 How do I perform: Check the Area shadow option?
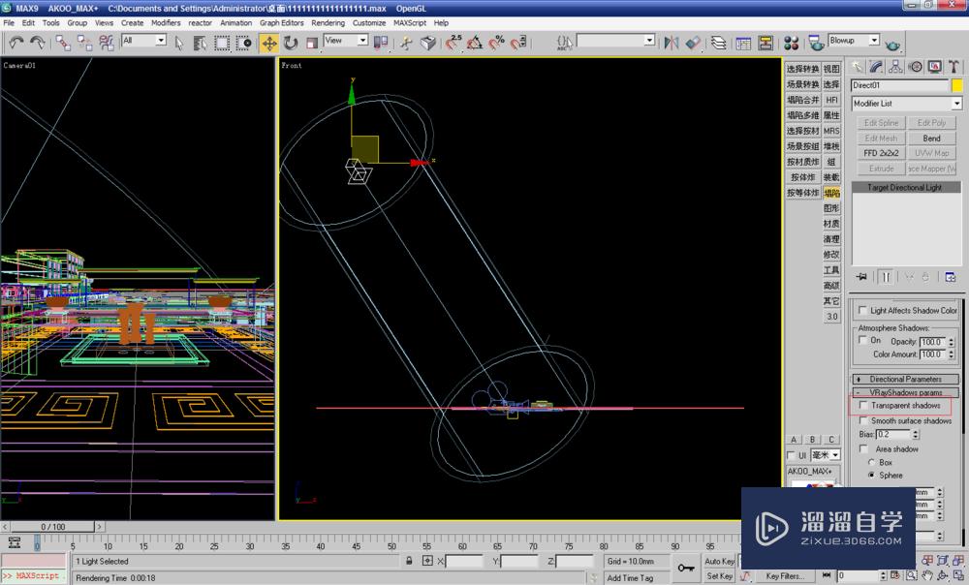(x=864, y=449)
